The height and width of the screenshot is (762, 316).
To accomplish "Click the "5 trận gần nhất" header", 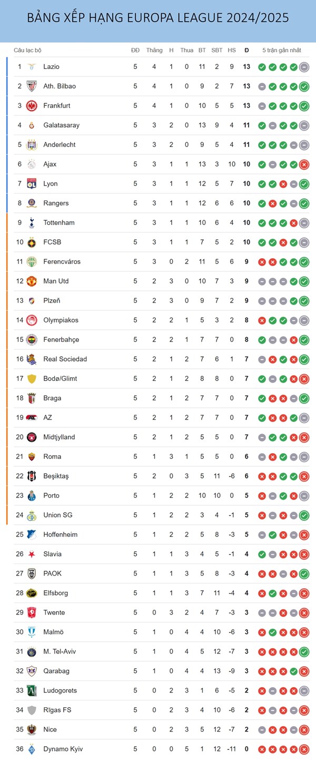I will (282, 50).
